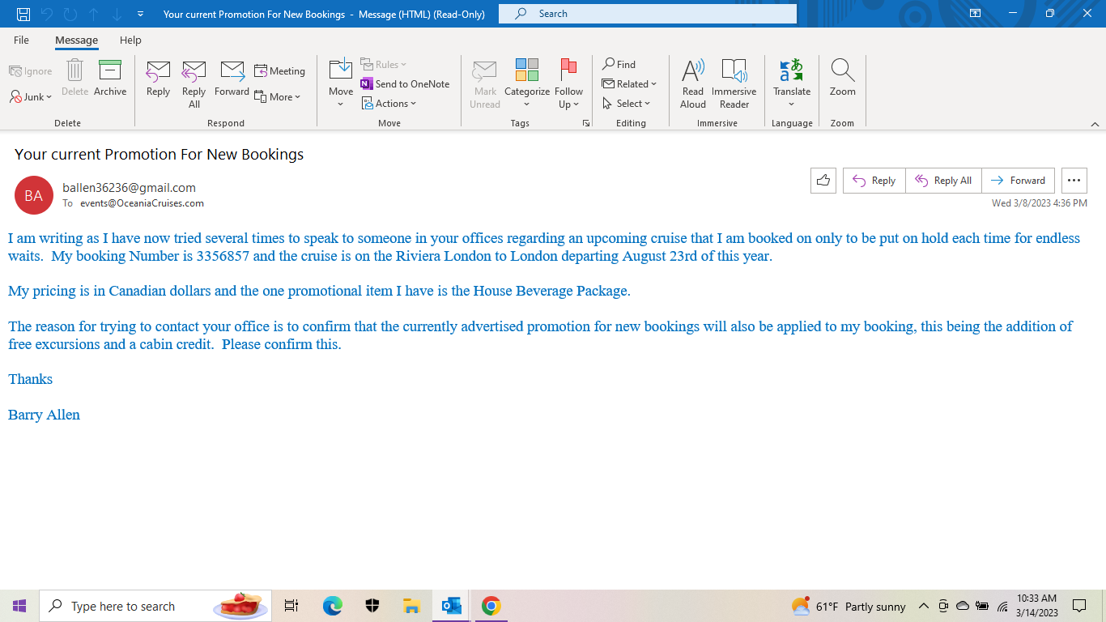Open Immersive Reader view
The height and width of the screenshot is (622, 1106).
tap(734, 84)
